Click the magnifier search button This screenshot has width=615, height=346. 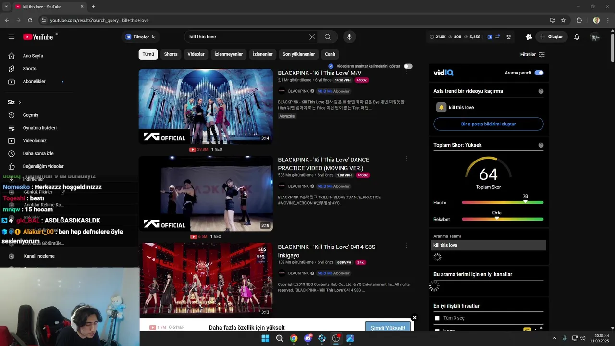tap(328, 37)
